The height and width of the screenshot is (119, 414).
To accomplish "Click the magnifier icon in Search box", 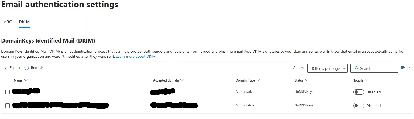I will 356,68.
